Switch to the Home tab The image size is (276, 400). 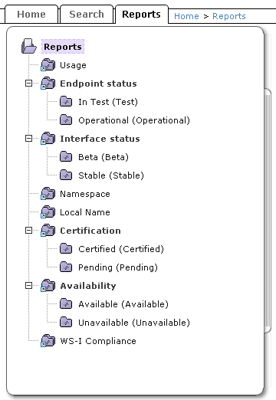point(31,15)
